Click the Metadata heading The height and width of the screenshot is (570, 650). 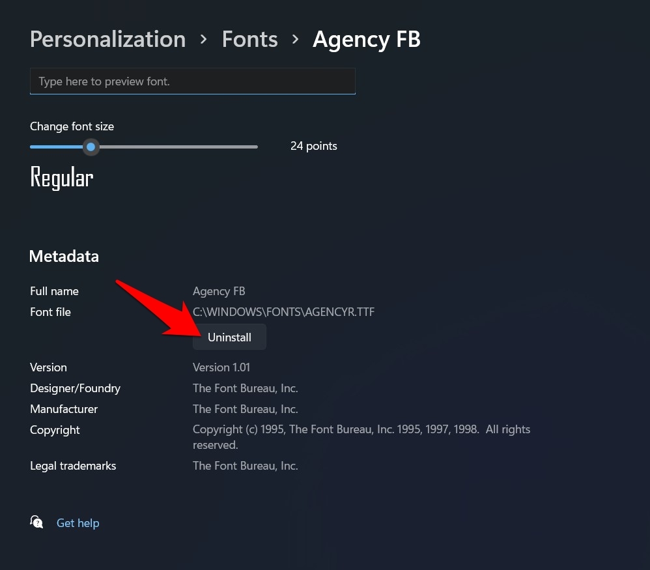(64, 256)
